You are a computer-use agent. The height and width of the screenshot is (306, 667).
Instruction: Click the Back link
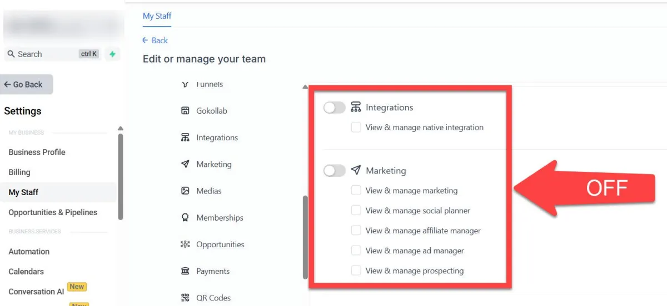155,40
